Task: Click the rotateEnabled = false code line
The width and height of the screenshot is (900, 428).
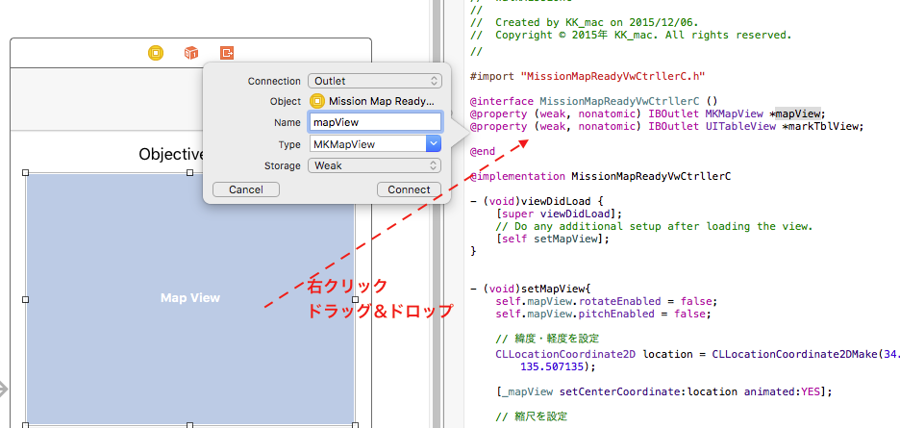Action: (607, 301)
